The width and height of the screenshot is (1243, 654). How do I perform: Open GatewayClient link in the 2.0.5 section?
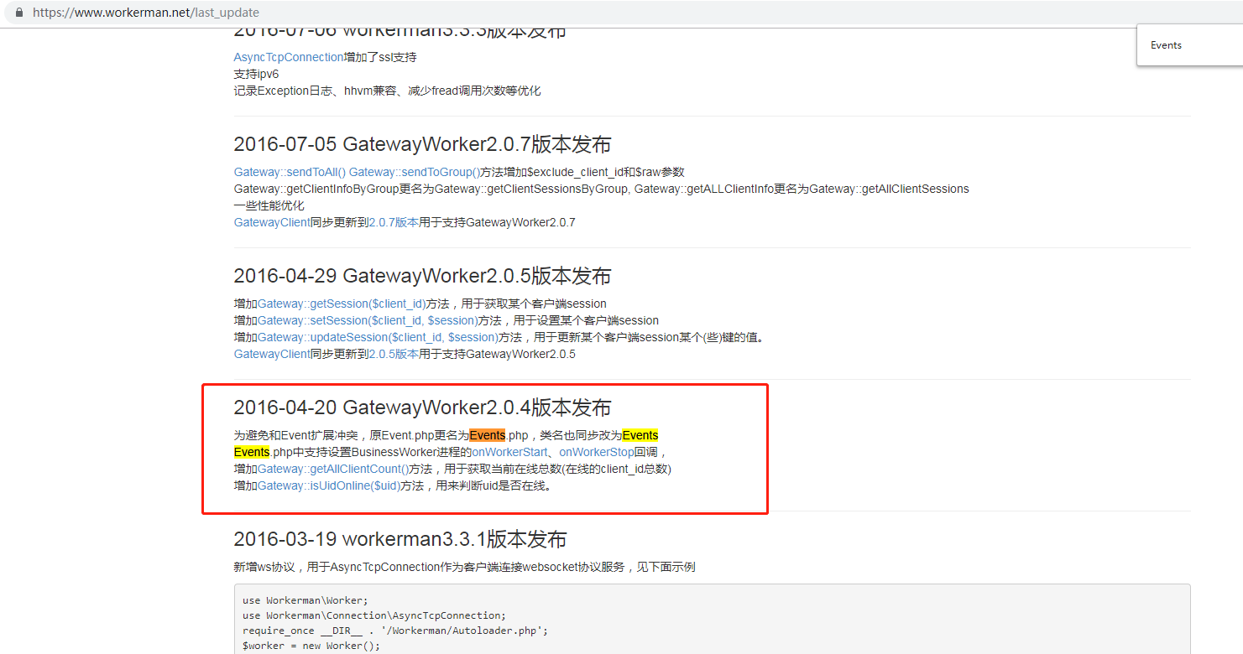(272, 354)
